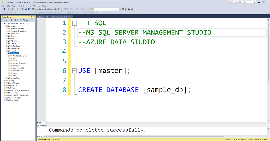
Task: Select the chinook database in tree
Action: (13, 36)
